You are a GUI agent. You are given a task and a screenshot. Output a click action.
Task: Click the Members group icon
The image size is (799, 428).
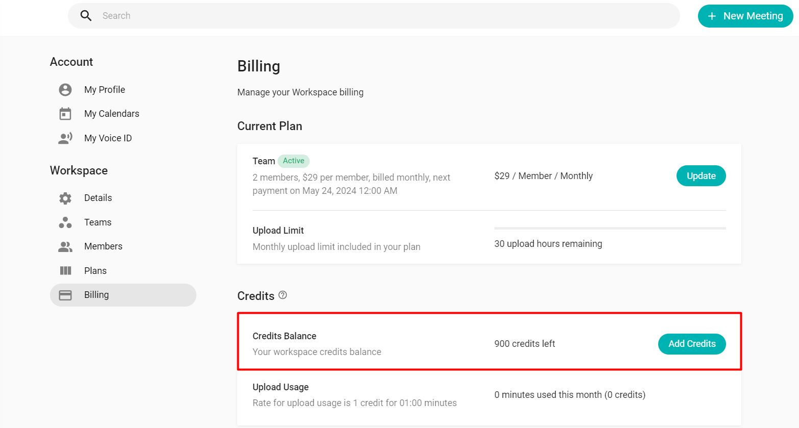click(65, 246)
